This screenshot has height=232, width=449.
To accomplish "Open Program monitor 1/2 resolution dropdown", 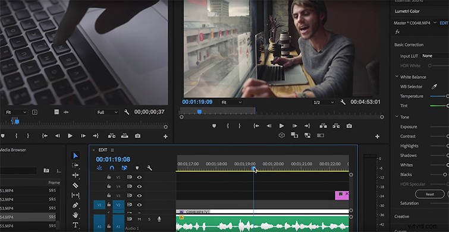I will [x=324, y=102].
